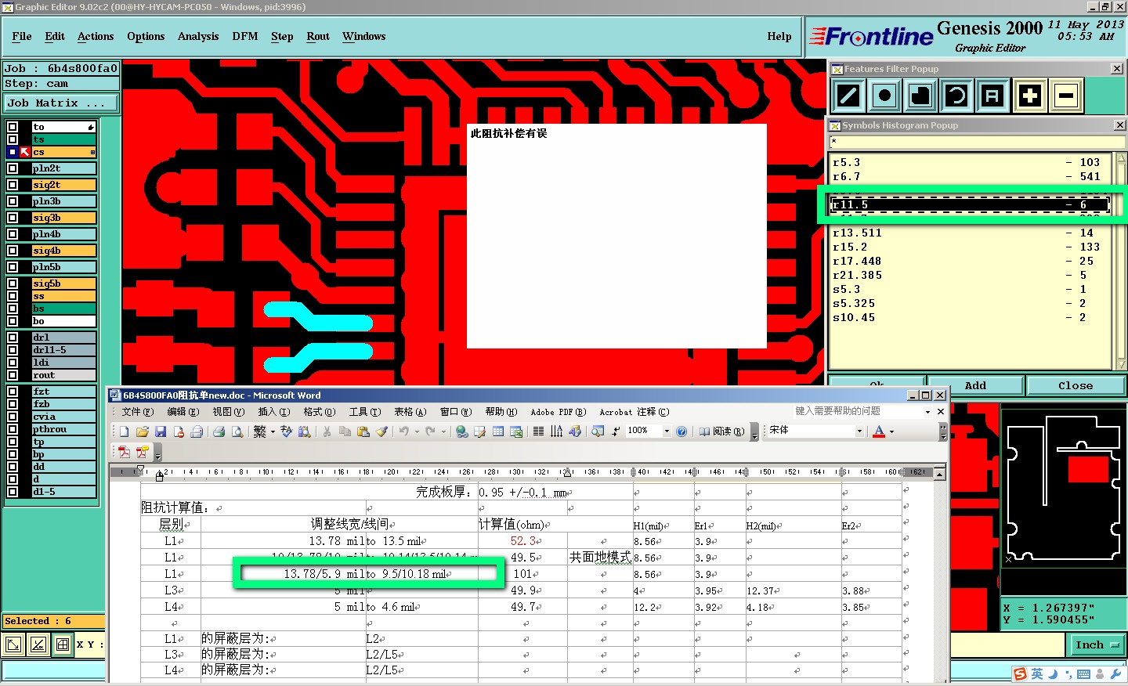The height and width of the screenshot is (686, 1128).
Task: Select the pad feature filter icon
Action: [x=885, y=96]
